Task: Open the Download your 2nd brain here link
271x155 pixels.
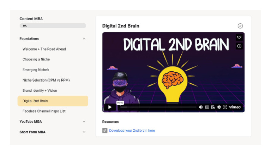Action: pos(132,130)
